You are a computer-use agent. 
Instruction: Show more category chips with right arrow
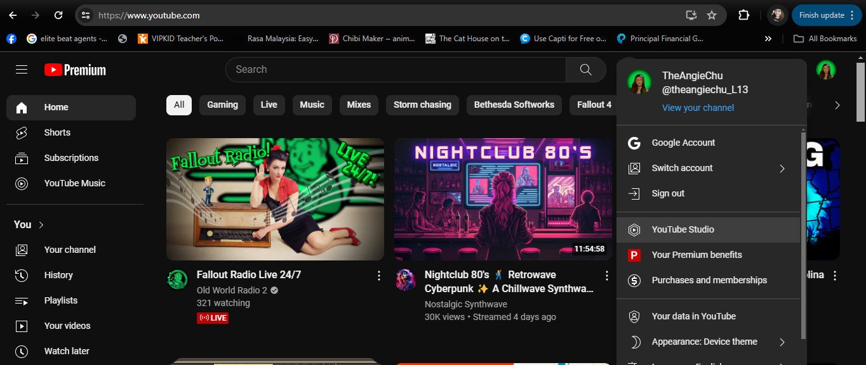point(837,105)
